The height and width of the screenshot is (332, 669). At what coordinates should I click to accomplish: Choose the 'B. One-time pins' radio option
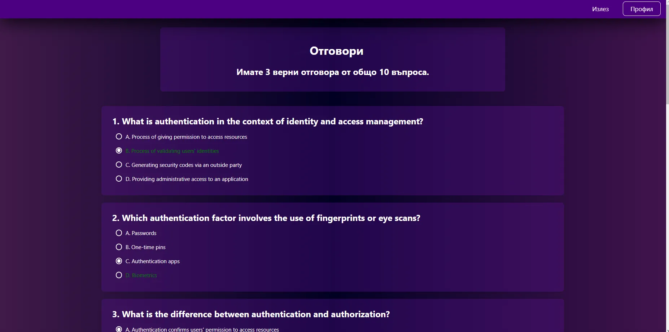point(119,247)
